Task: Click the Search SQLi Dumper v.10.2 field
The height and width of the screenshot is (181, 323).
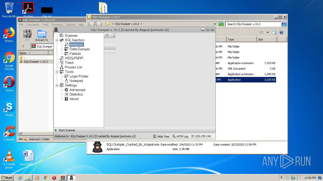Action: tap(253, 24)
